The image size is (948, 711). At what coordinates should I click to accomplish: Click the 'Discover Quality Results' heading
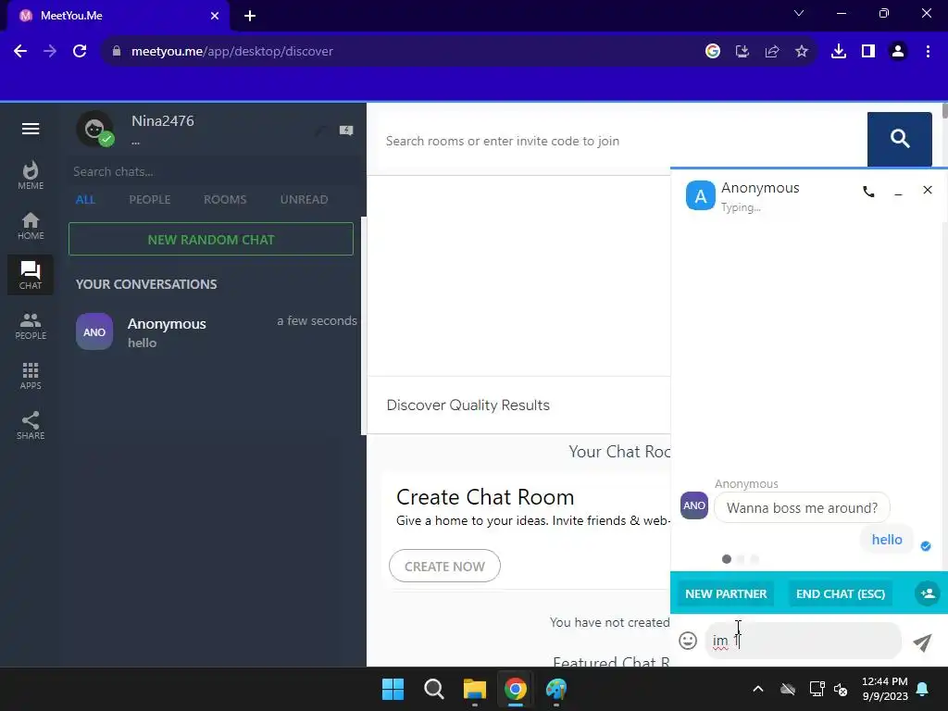coord(468,405)
